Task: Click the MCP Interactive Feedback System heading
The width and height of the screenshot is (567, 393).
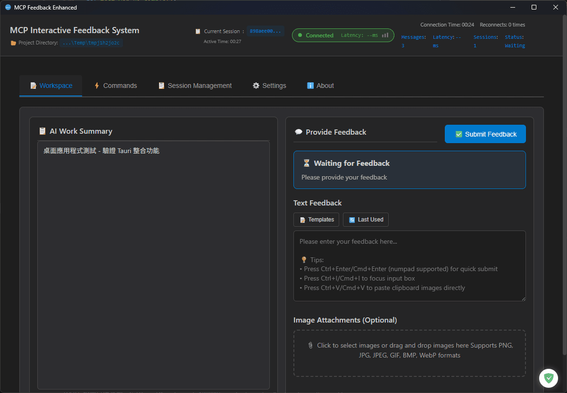Action: pos(75,30)
